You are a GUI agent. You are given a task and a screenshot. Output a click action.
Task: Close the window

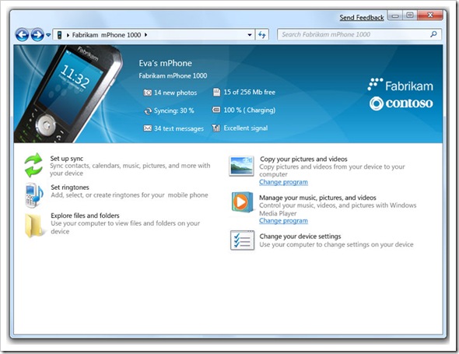(430, 16)
